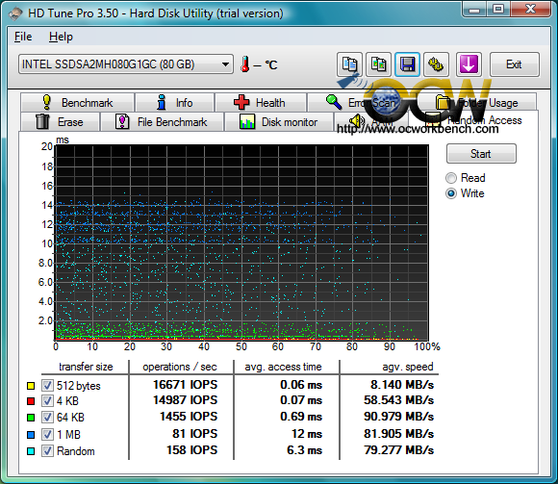Viewport: 558px width, 484px height.
Task: Click the blue info icon on the Info tab
Action: pos(162,103)
